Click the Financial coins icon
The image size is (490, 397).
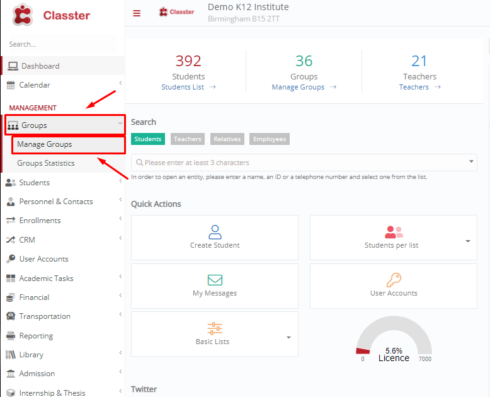(x=11, y=297)
